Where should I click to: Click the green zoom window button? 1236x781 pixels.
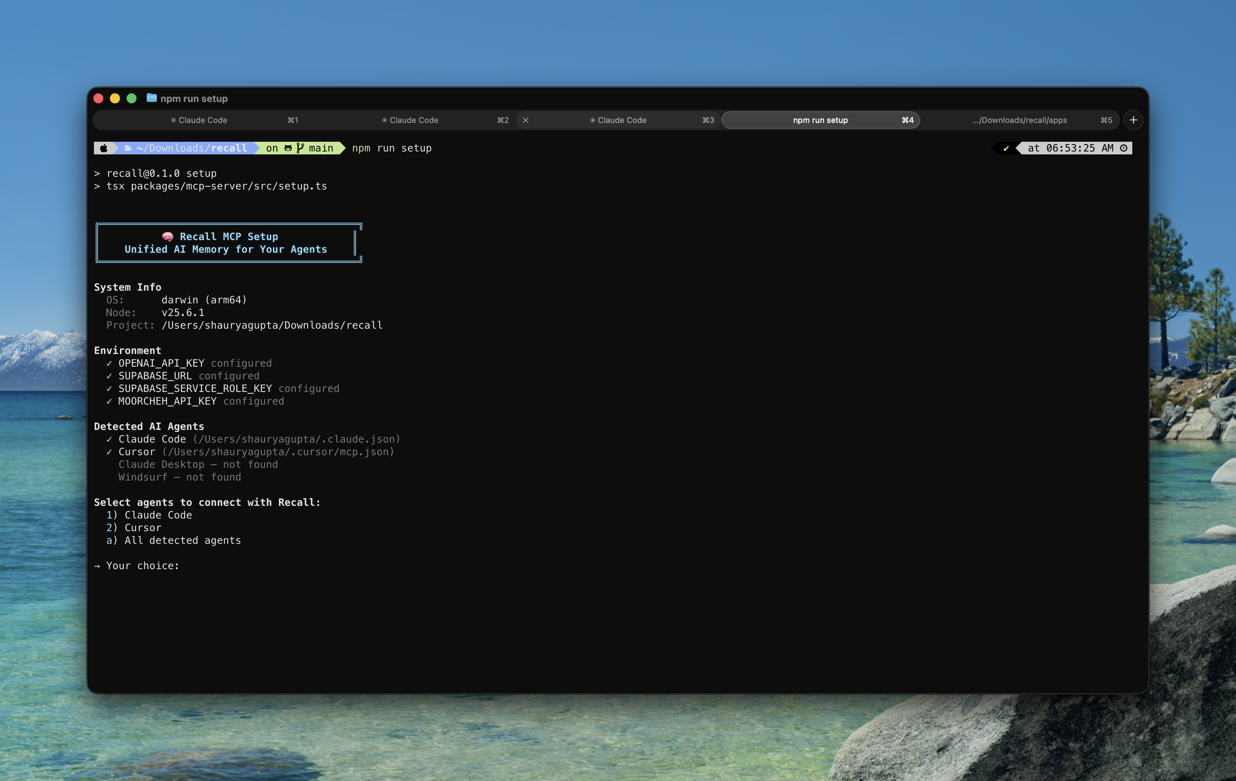pos(132,98)
